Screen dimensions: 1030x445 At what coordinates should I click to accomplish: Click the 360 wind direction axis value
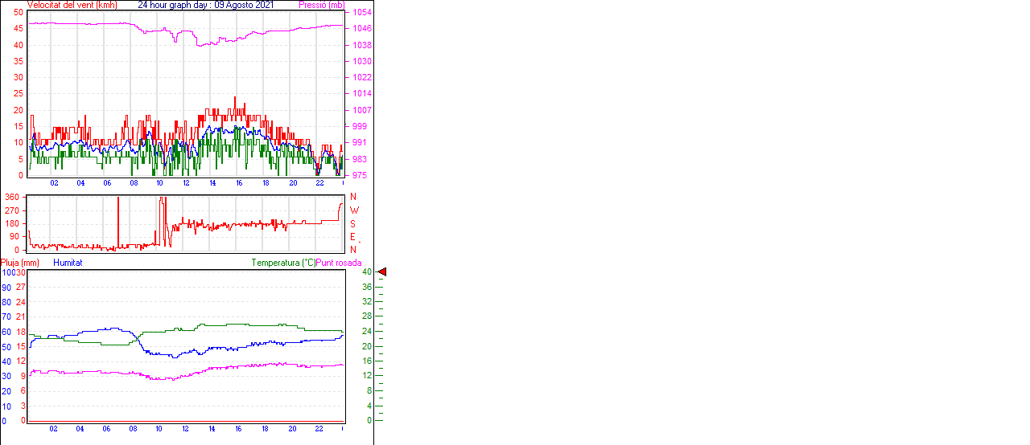(x=12, y=197)
